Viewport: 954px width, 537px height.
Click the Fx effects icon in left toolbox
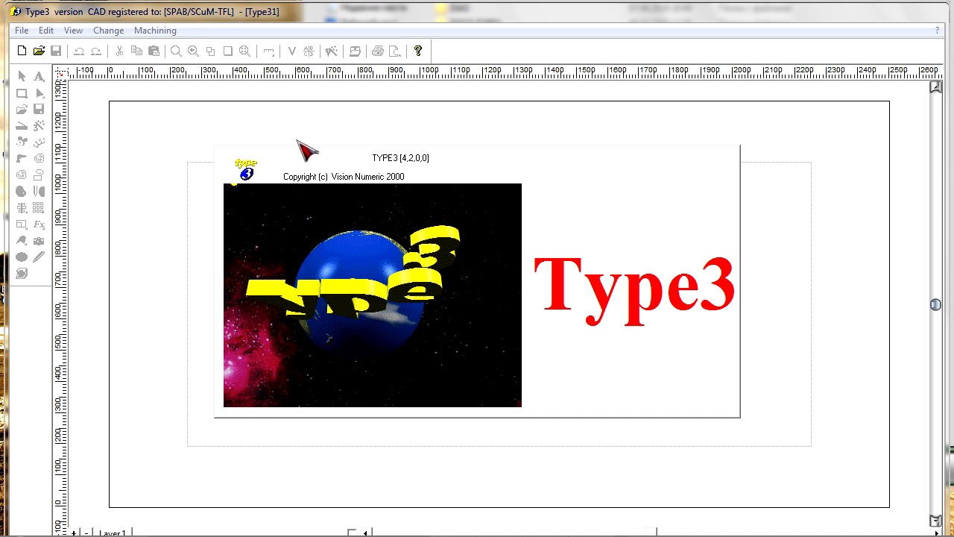(39, 224)
